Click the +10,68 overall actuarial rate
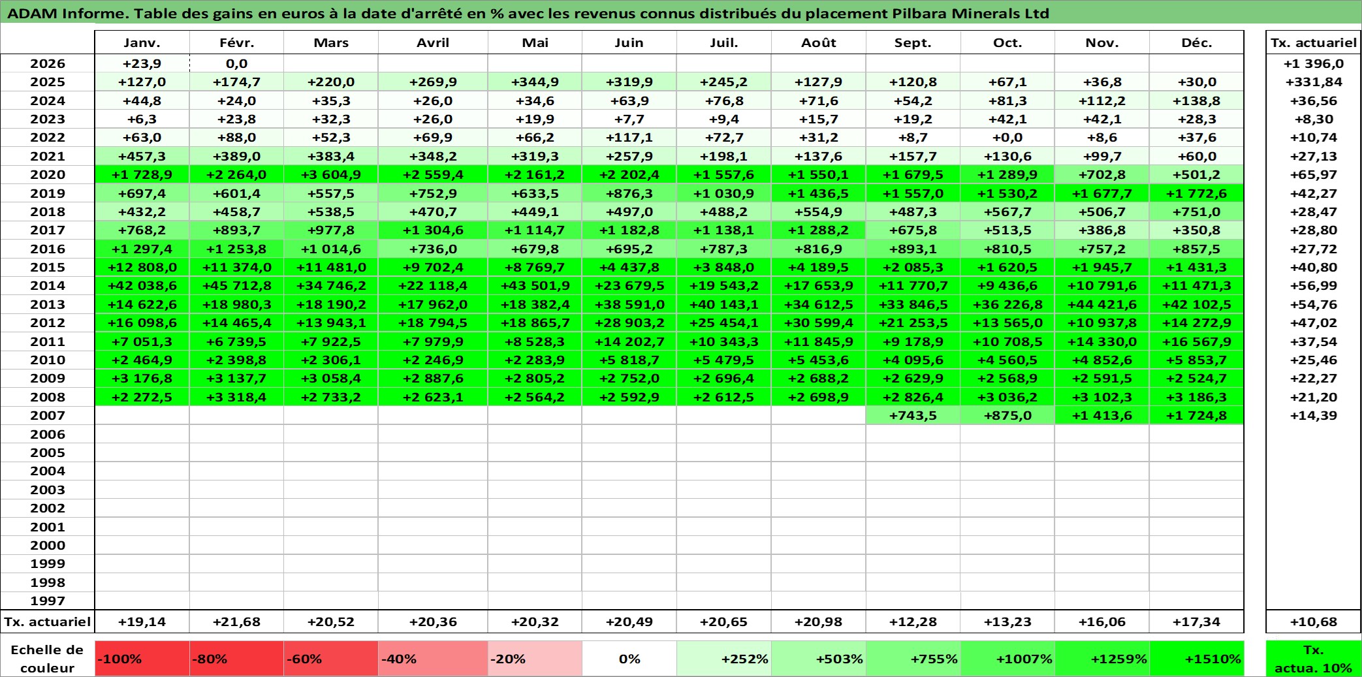The height and width of the screenshot is (677, 1362). tap(1313, 622)
